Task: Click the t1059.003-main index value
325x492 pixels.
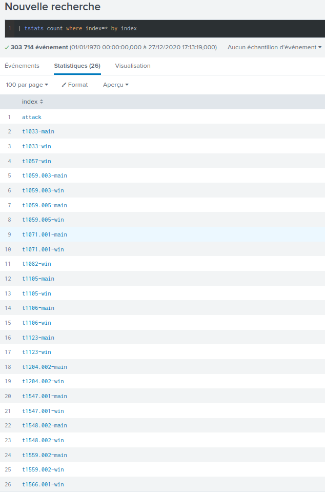Action: tap(45, 175)
